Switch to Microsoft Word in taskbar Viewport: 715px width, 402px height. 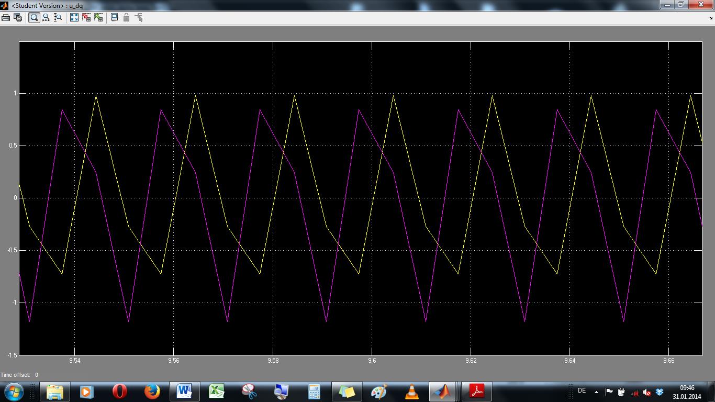[x=185, y=391]
